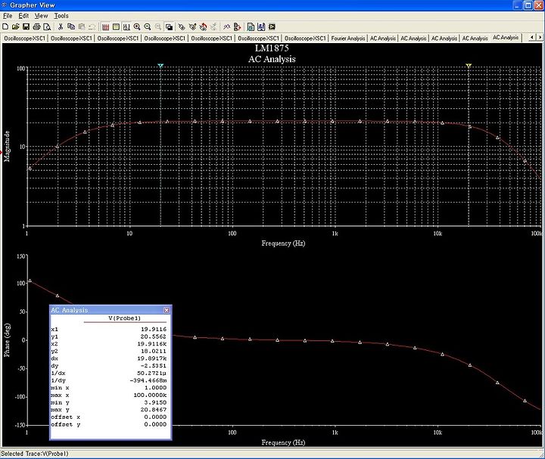Toggle the grid display
This screenshot has width=545, height=459.
click(106, 26)
